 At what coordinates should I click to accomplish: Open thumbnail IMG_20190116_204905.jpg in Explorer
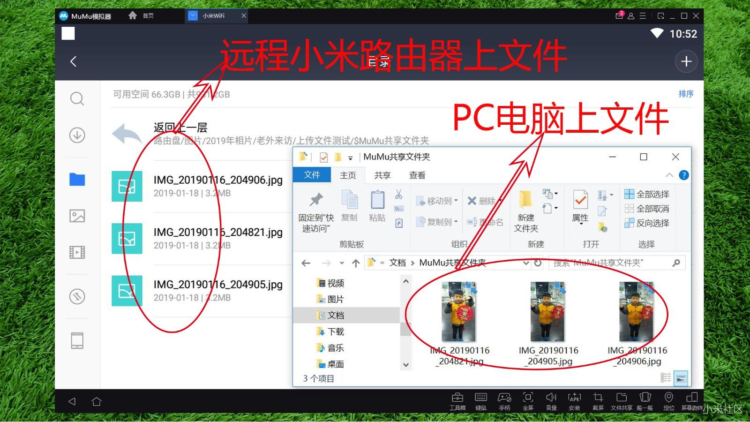548,312
